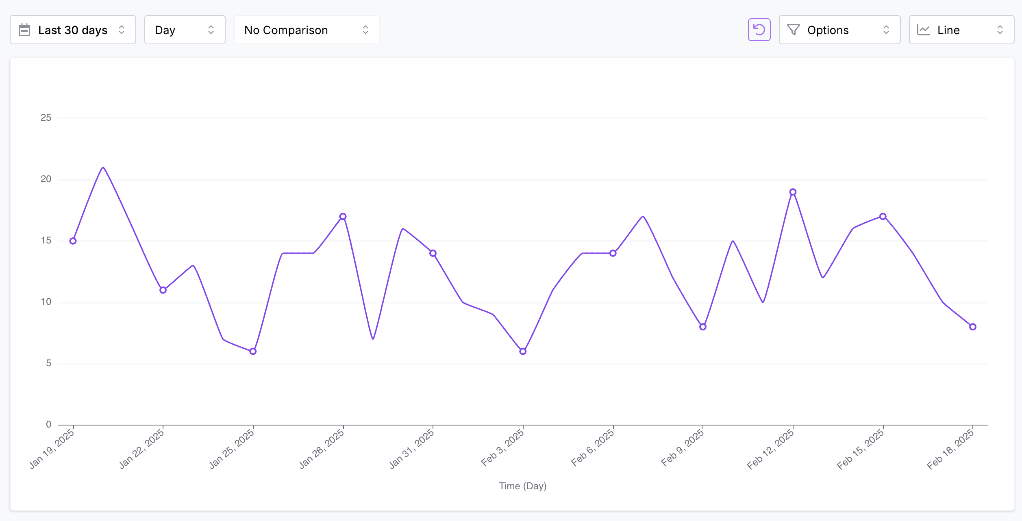This screenshot has height=521, width=1022.
Task: Open the Options filter menu
Action: coord(839,30)
